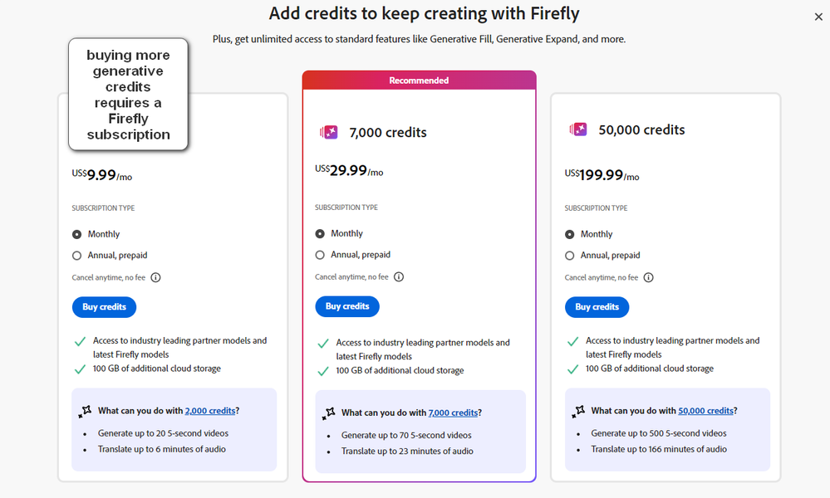Click sparkle icon beside 7,000 credits question

tap(329, 413)
